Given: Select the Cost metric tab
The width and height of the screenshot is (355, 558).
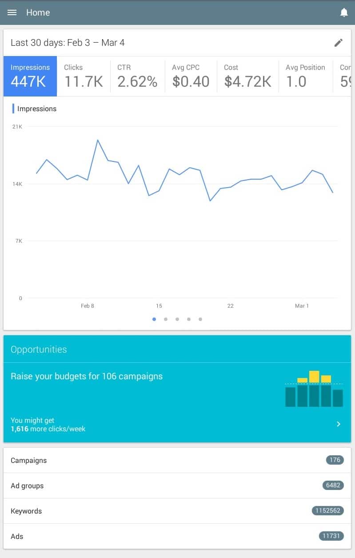Looking at the screenshot, I should tap(247, 76).
